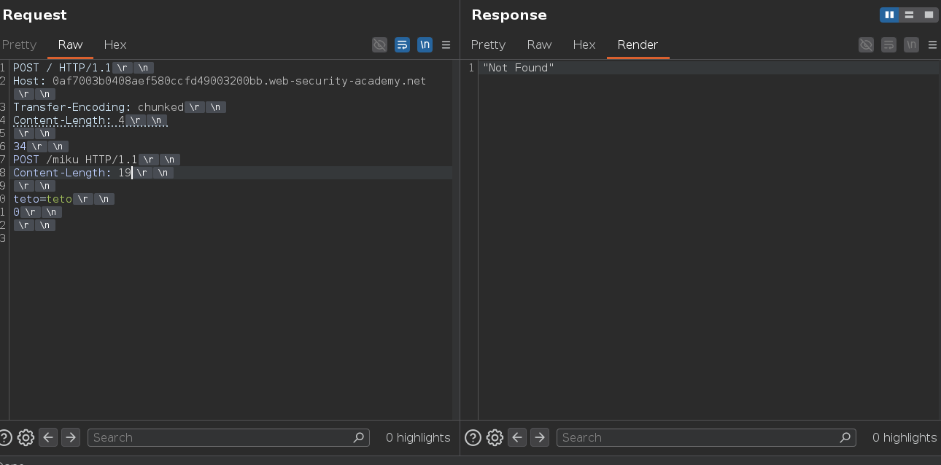Open the Response panel hamburger menu

(x=932, y=44)
